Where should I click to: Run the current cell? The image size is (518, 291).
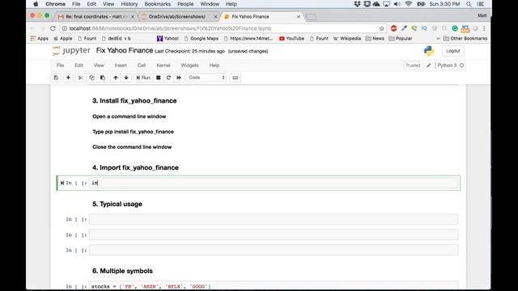[143, 78]
